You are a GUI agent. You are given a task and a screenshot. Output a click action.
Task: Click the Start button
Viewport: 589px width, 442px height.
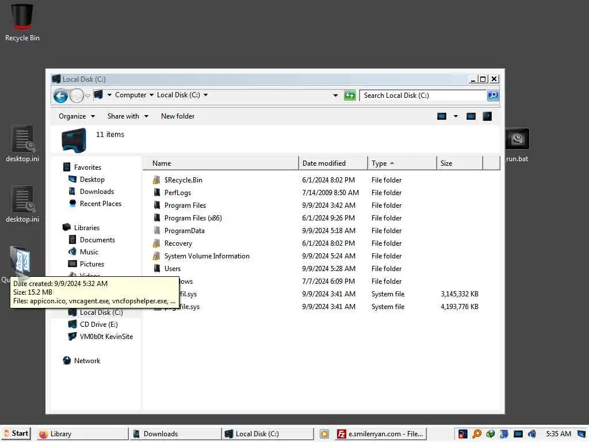click(16, 433)
